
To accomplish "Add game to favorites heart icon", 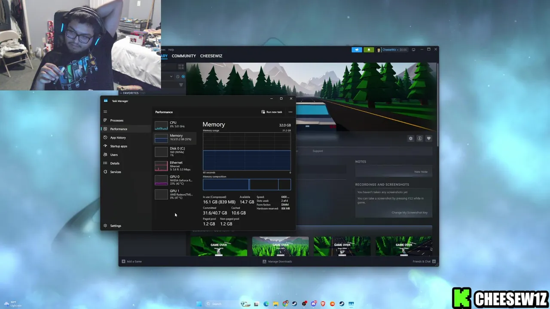I will coord(428,138).
